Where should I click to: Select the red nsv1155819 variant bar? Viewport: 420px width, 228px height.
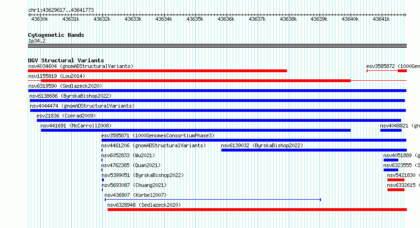click(196, 81)
